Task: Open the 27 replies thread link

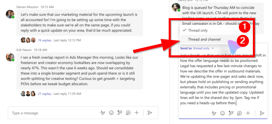Action: [45, 94]
